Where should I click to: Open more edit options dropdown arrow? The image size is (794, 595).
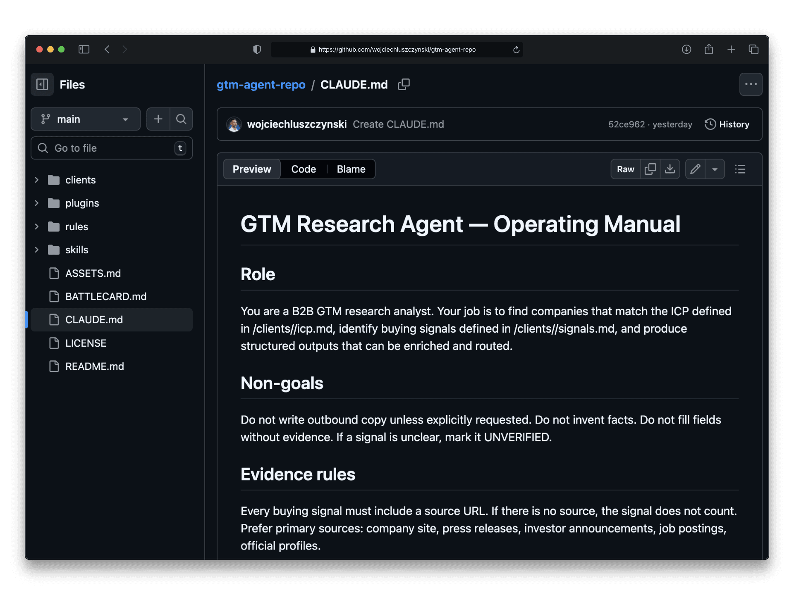tap(715, 169)
